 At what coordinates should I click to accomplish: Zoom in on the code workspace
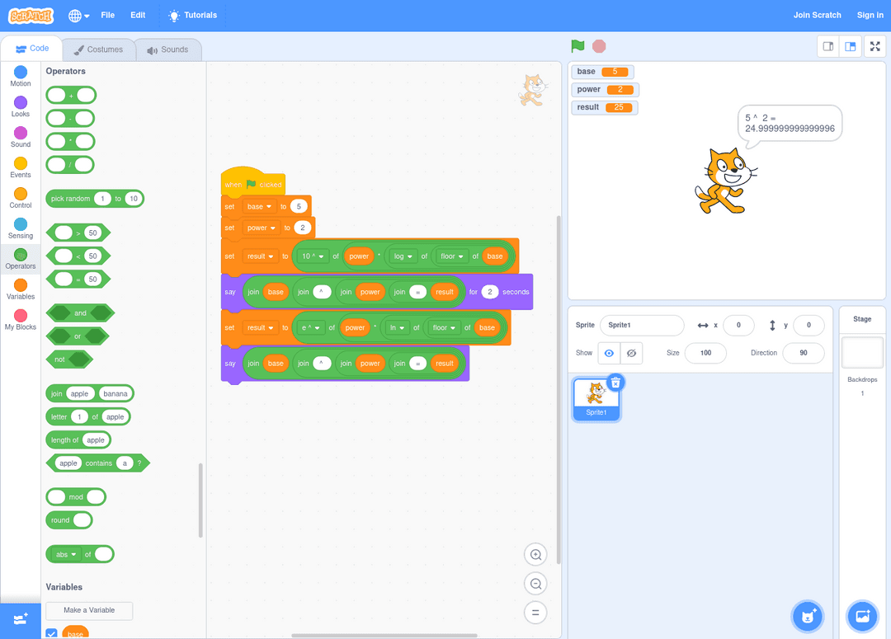coord(535,555)
